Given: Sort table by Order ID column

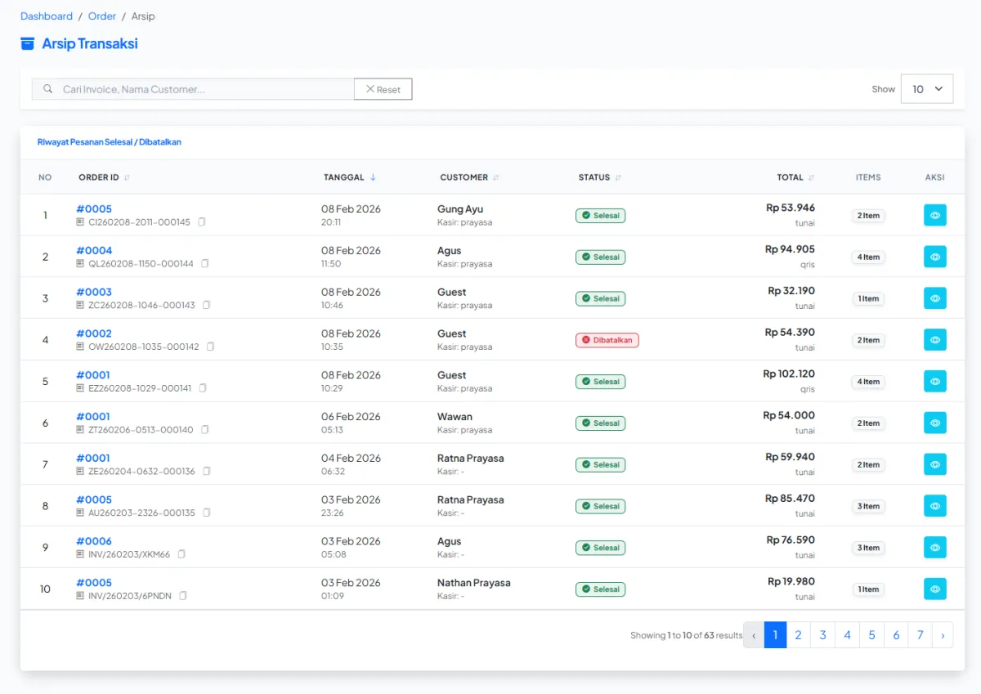Looking at the screenshot, I should [127, 177].
